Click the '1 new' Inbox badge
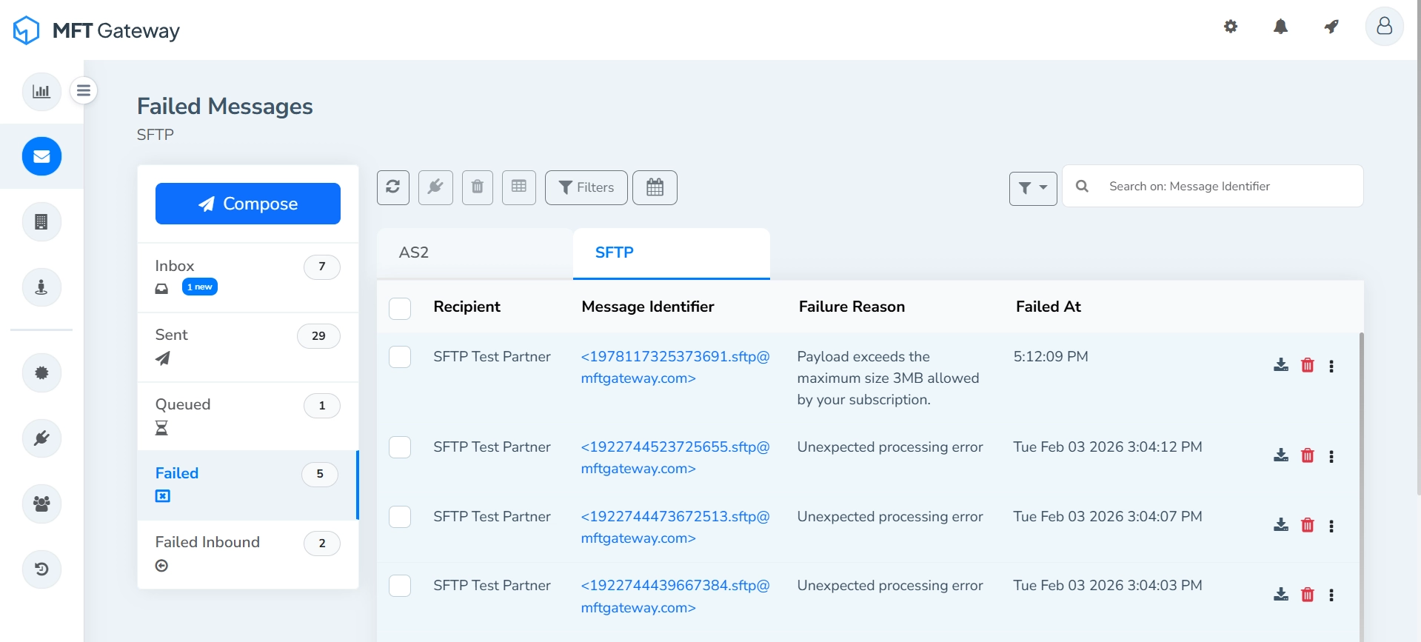This screenshot has height=642, width=1421. [x=200, y=287]
